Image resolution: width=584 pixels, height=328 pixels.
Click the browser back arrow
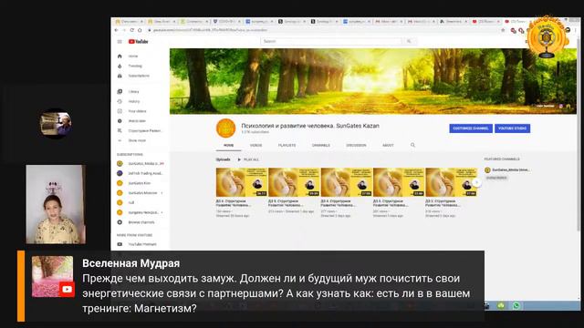click(x=117, y=30)
